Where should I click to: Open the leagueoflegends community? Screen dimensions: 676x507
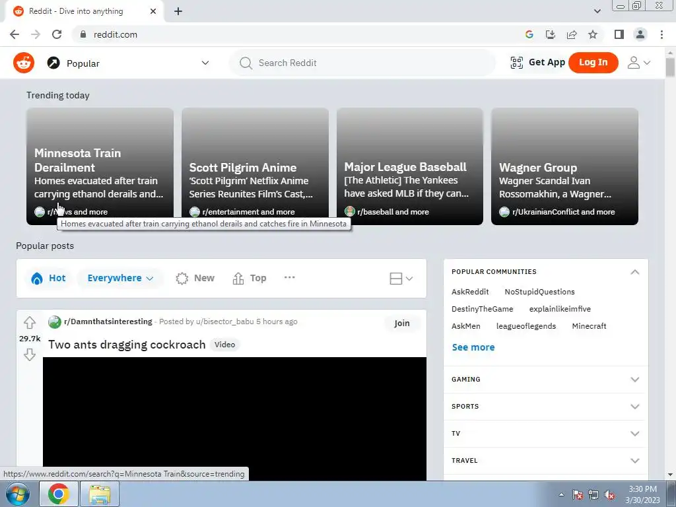[526, 326]
